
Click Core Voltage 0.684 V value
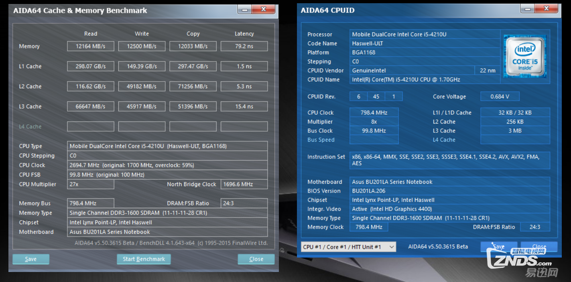point(500,97)
